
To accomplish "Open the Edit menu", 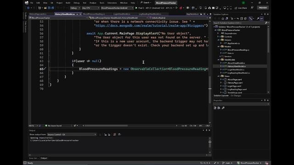I will click(38, 3).
